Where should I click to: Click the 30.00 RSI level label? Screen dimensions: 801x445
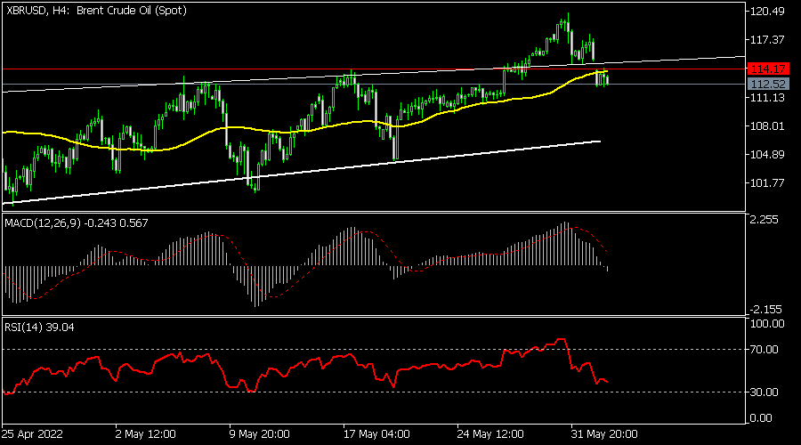(x=765, y=392)
